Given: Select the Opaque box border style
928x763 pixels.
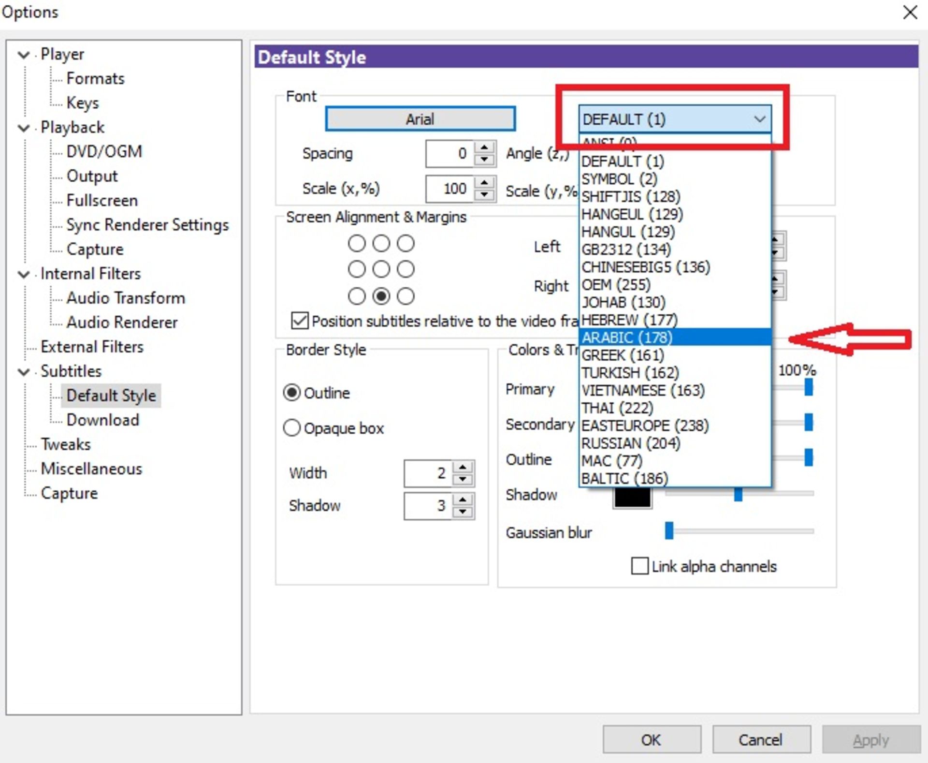Looking at the screenshot, I should (x=292, y=428).
